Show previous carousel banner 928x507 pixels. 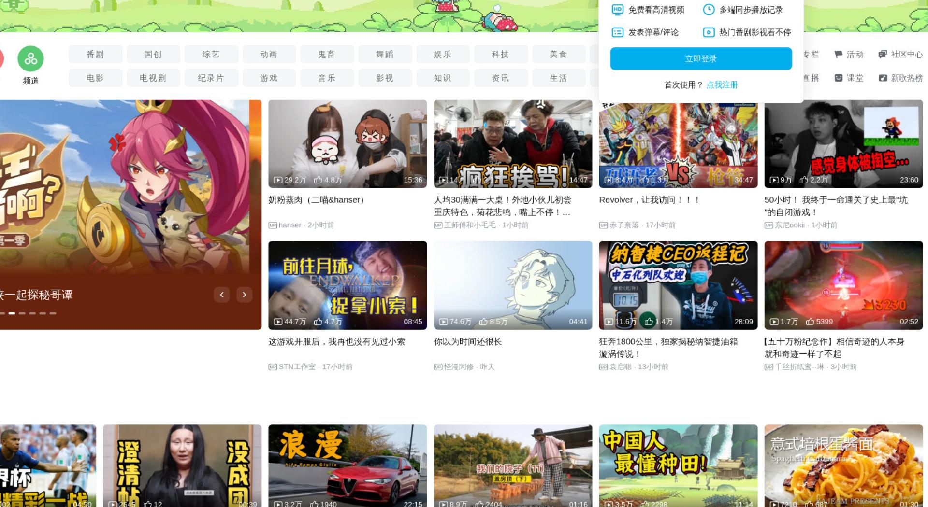pyautogui.click(x=222, y=295)
